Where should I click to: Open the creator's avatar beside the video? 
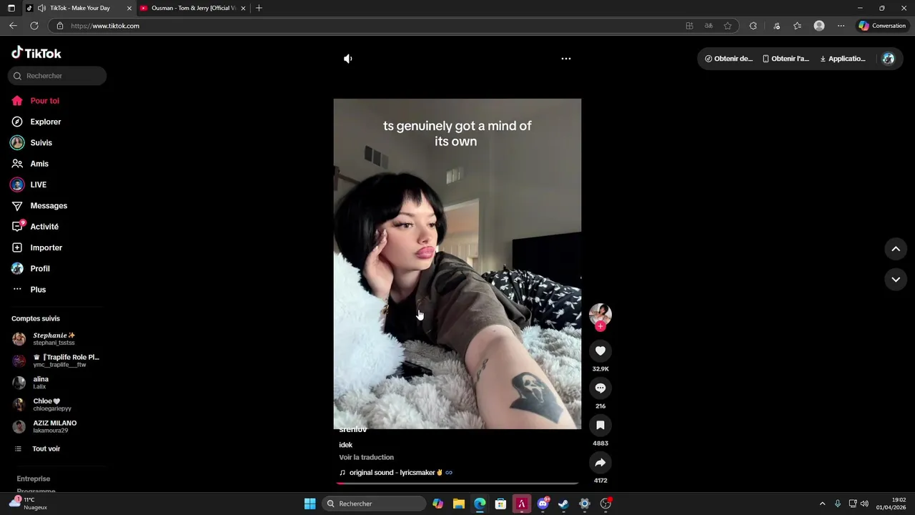coord(600,314)
